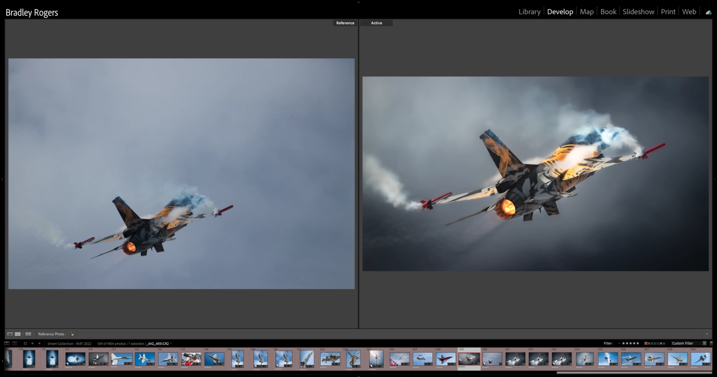
Task: Select red jet thumbnail 128
Action: pos(446,359)
